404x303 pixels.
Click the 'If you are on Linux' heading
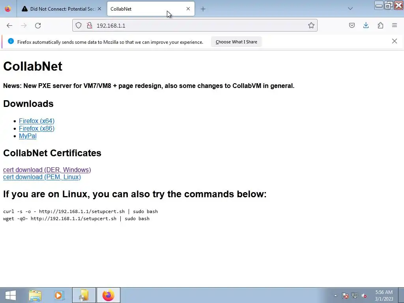(x=135, y=194)
